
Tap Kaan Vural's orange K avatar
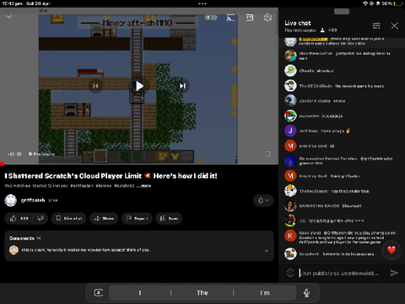pyautogui.click(x=290, y=236)
